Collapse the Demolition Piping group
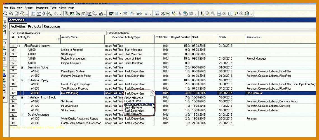 [22, 67]
